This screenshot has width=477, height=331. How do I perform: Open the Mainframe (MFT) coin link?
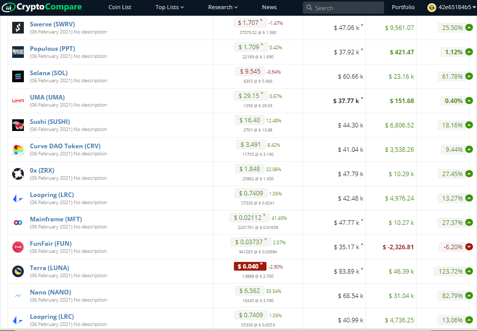[x=56, y=219]
